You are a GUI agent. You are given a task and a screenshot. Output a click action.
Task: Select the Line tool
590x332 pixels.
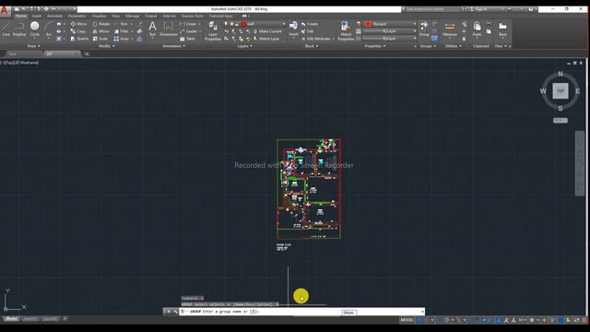(x=6, y=29)
